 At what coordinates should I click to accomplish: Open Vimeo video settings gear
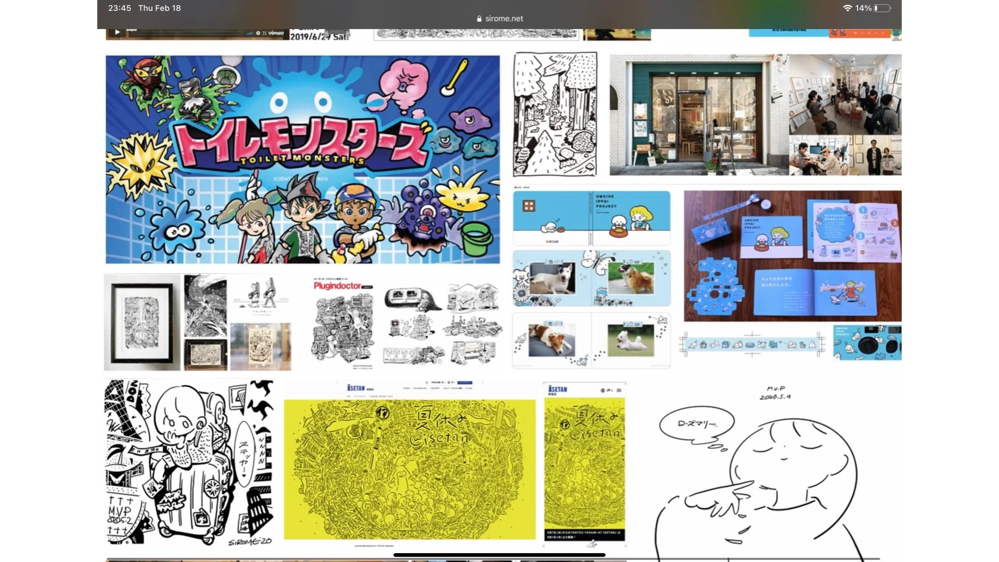[x=258, y=33]
